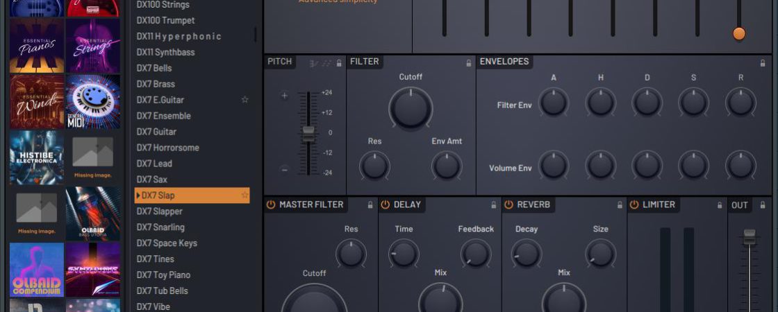Screen dimensions: 778x312
Task: Click the Volume Env S knob
Action: 694,166
